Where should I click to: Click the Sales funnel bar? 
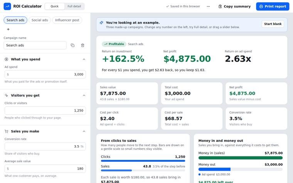[143, 170]
